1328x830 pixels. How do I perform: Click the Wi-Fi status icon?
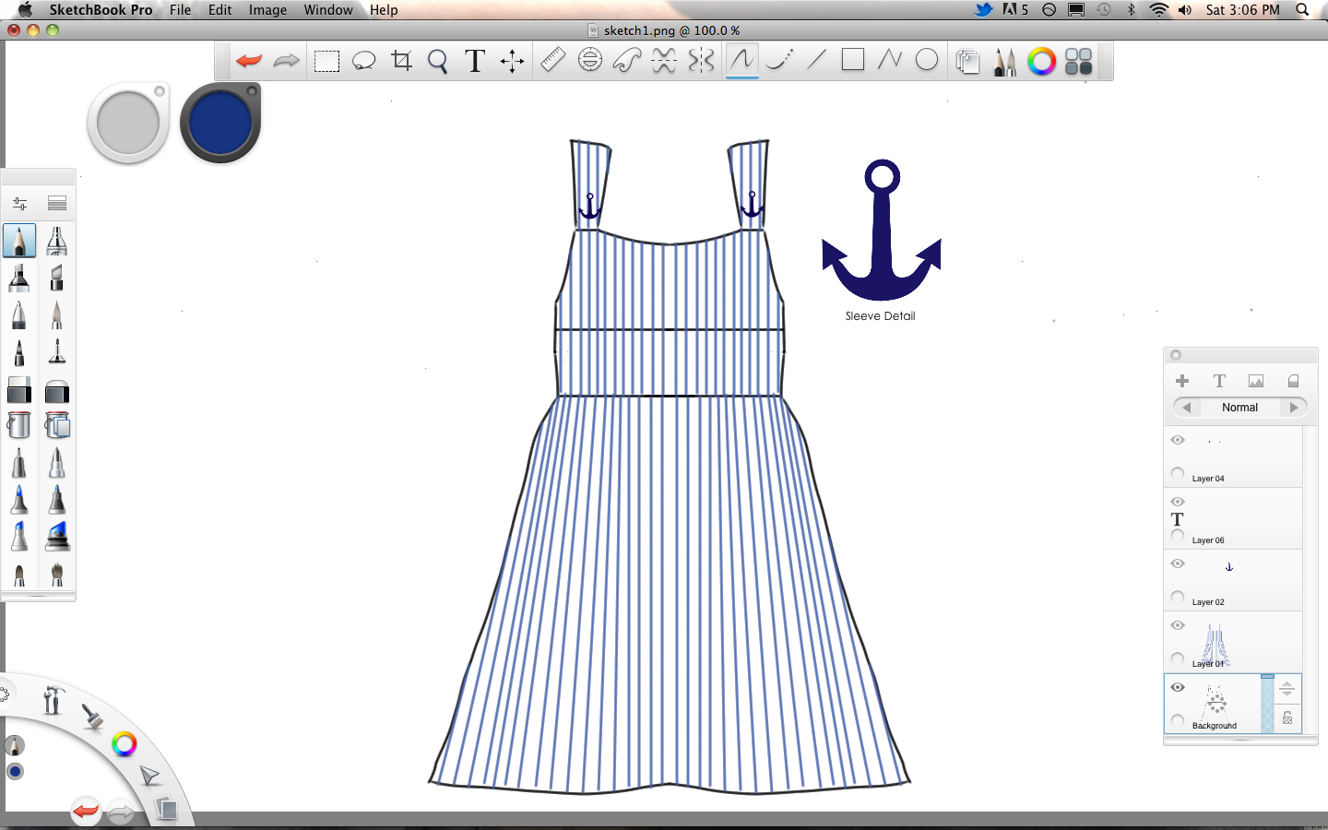click(1158, 10)
